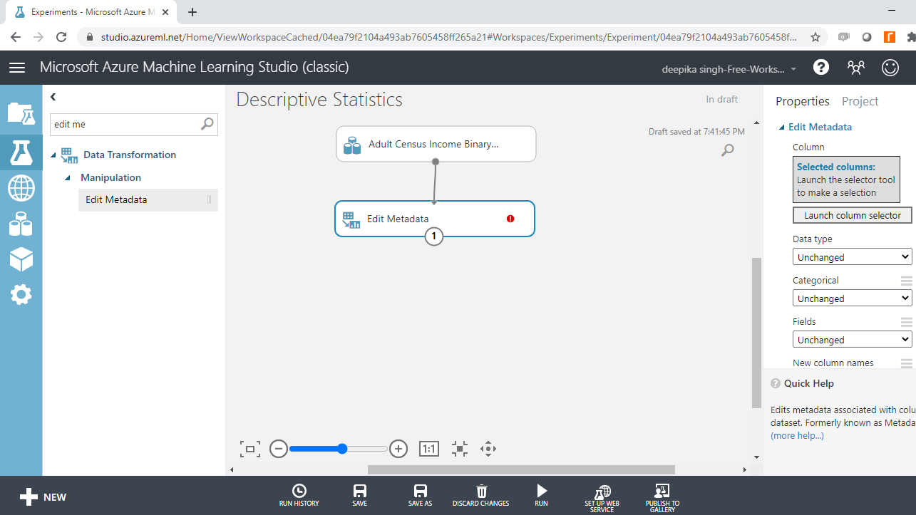916x515 pixels.
Task: Bookmark this page with star icon
Action: click(x=815, y=37)
